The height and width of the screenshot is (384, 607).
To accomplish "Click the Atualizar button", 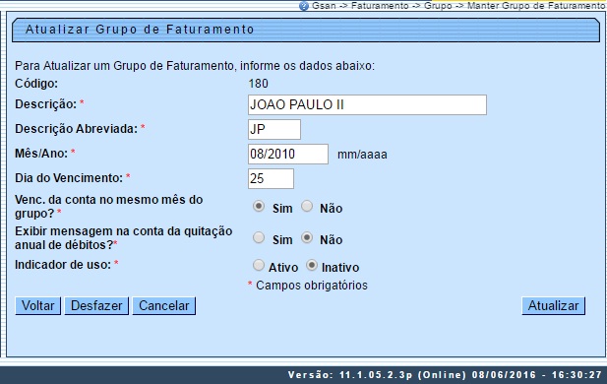I will pos(553,306).
